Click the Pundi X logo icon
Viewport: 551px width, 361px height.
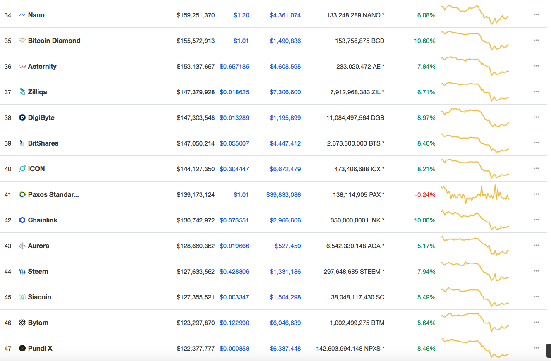tap(22, 348)
